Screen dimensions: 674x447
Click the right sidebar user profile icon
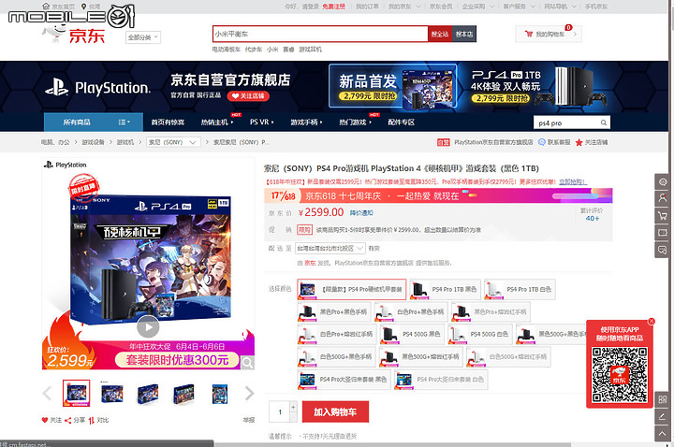pyautogui.click(x=663, y=198)
